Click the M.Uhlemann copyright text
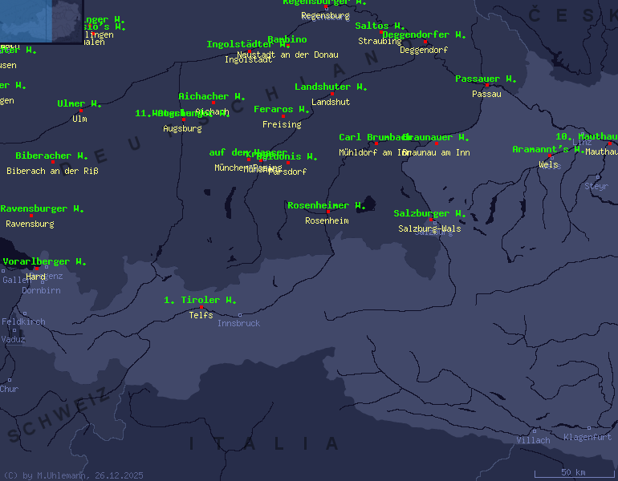618x481 pixels. coord(73,475)
